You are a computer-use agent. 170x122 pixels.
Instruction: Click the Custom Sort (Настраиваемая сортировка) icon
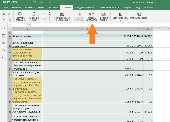[62, 14]
